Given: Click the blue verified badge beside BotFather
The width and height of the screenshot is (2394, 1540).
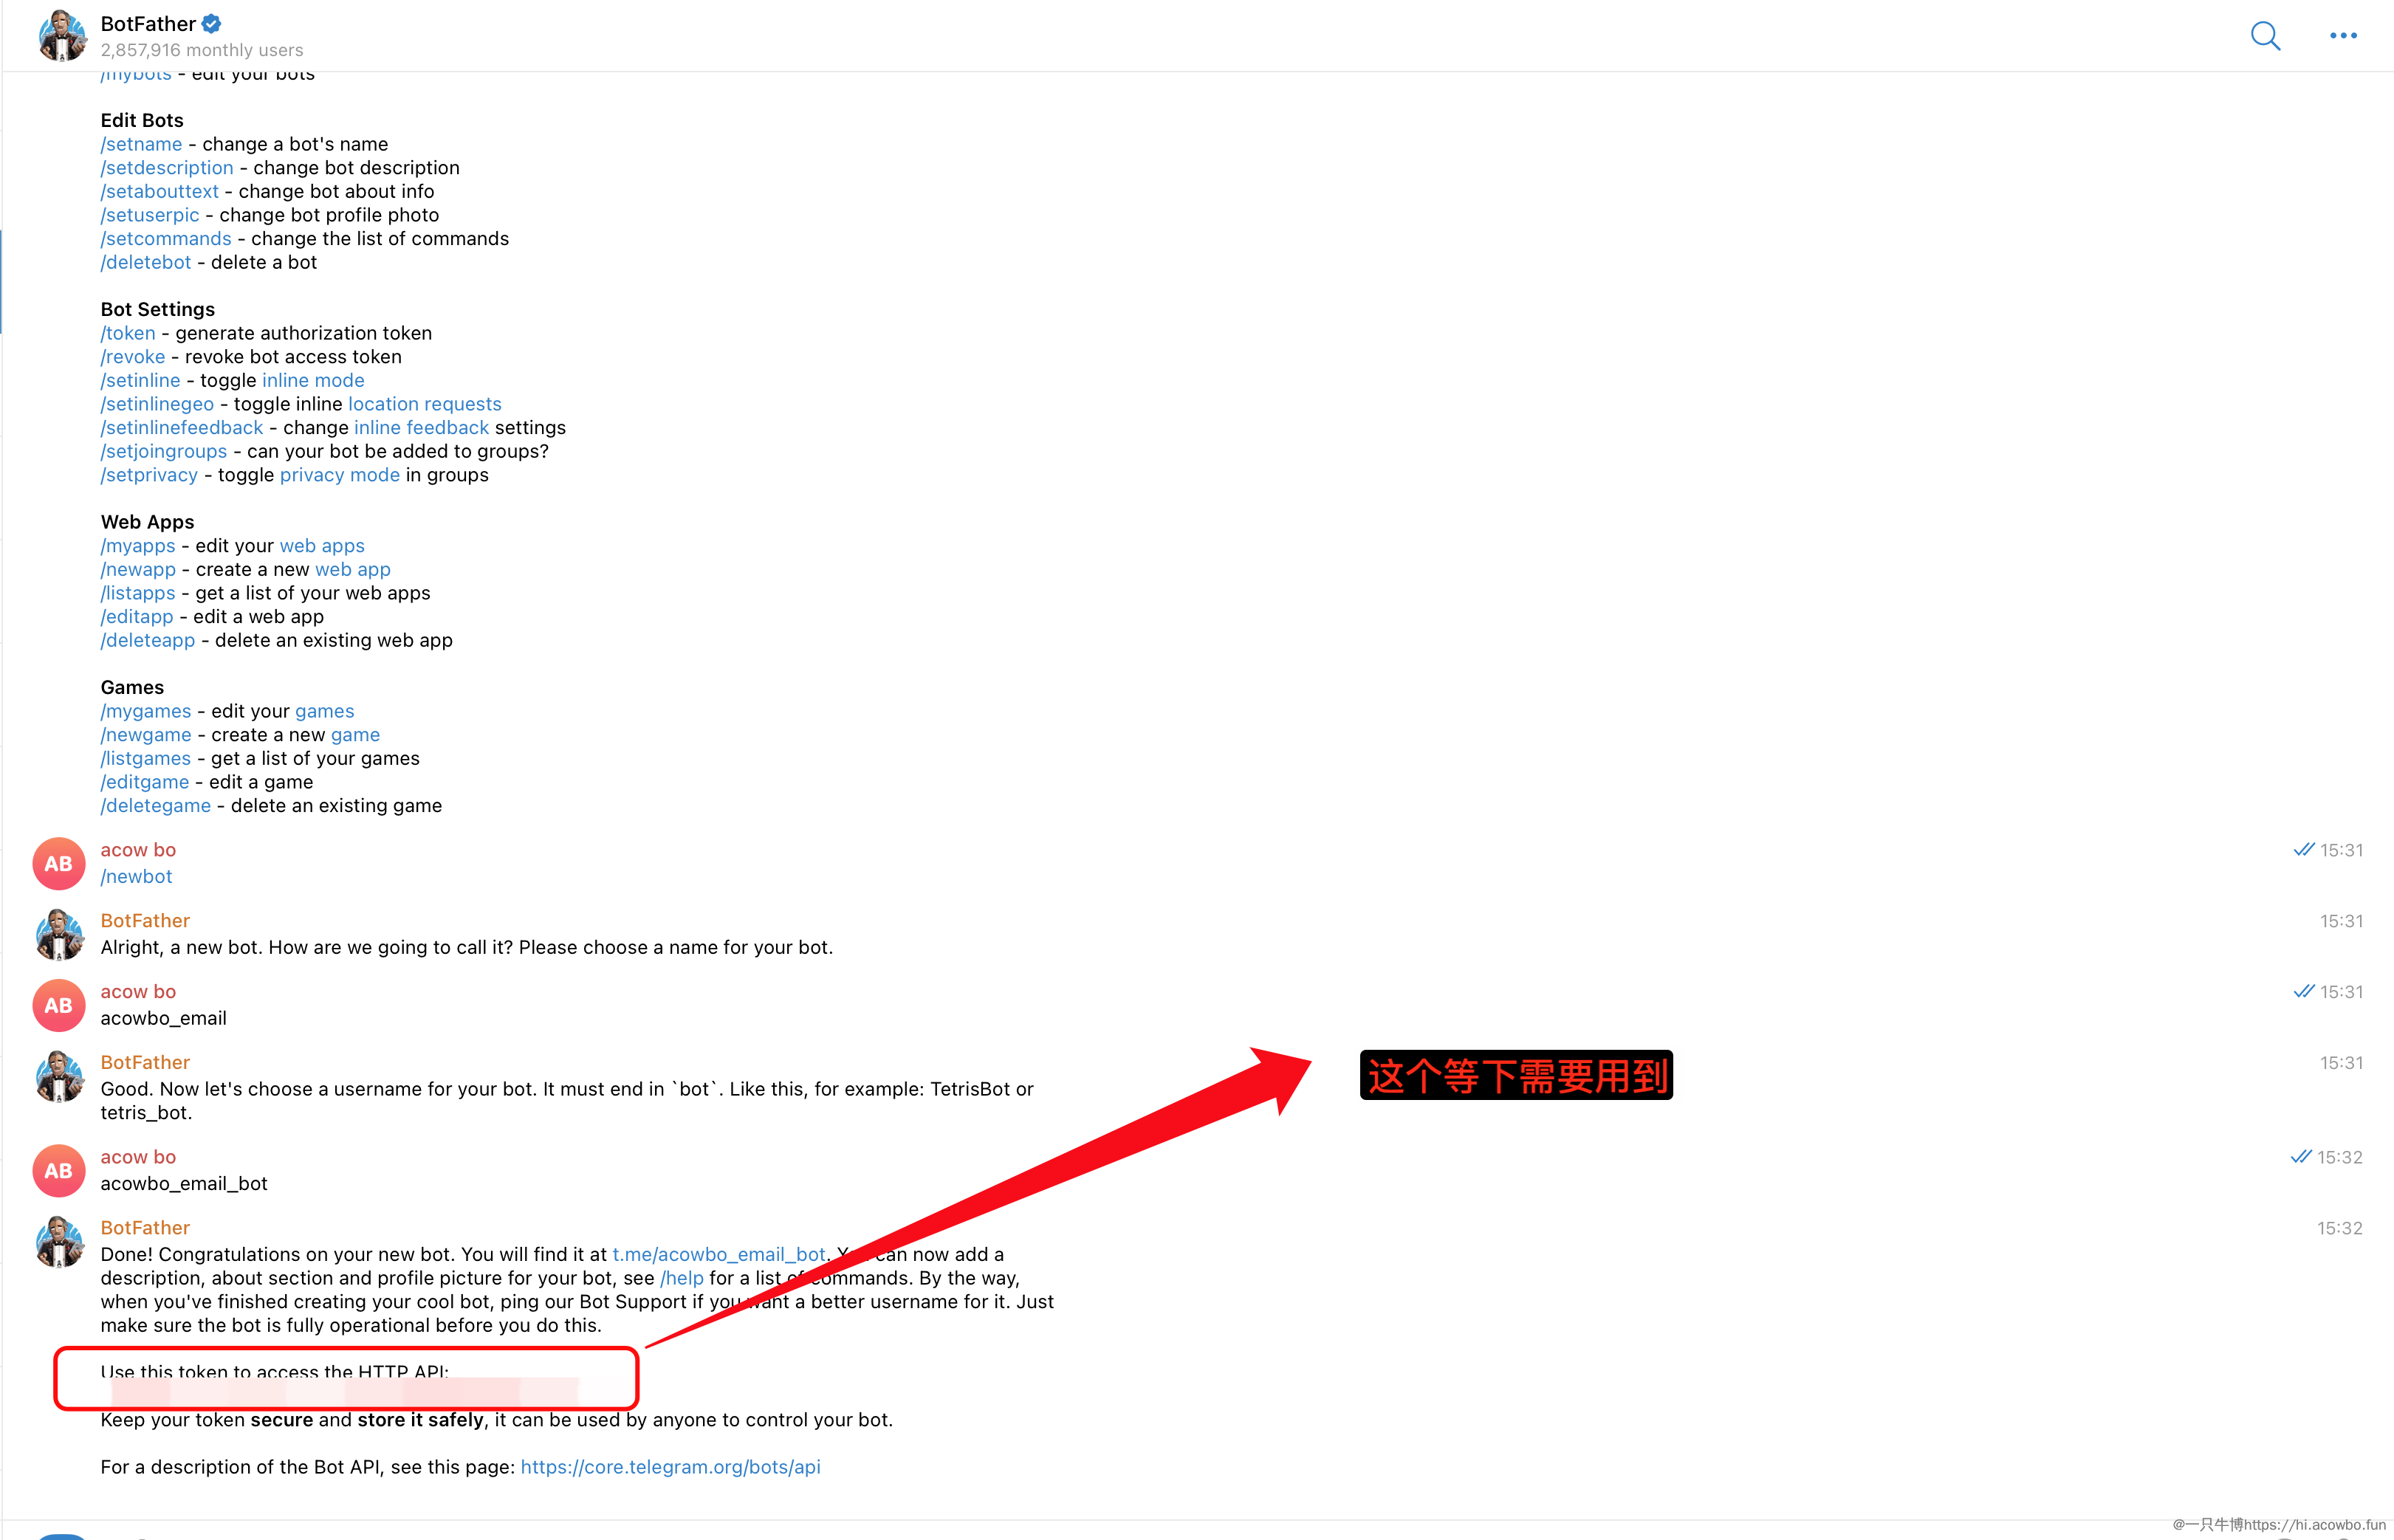Looking at the screenshot, I should 212,23.
